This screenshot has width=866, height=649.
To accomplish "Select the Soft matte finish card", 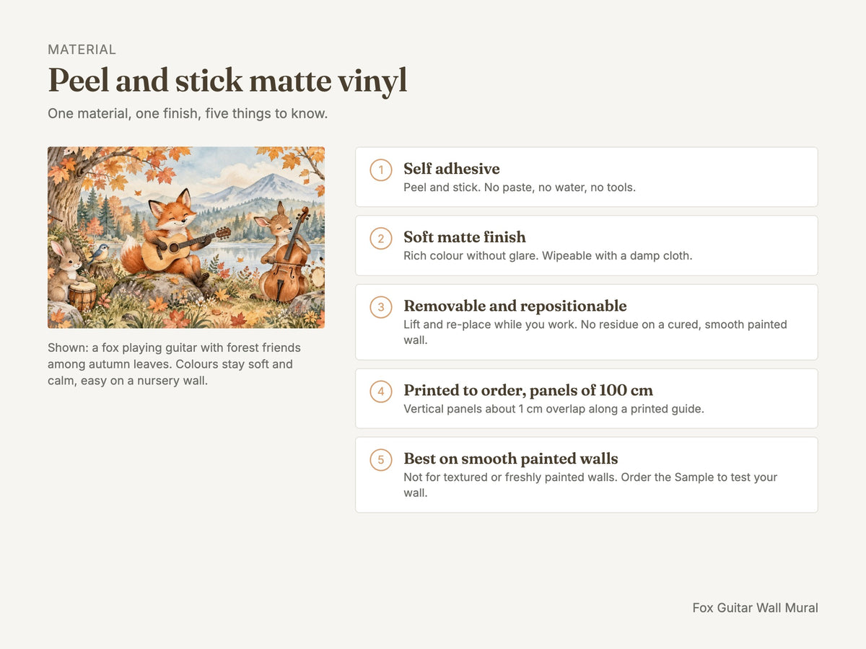I will coord(587,245).
